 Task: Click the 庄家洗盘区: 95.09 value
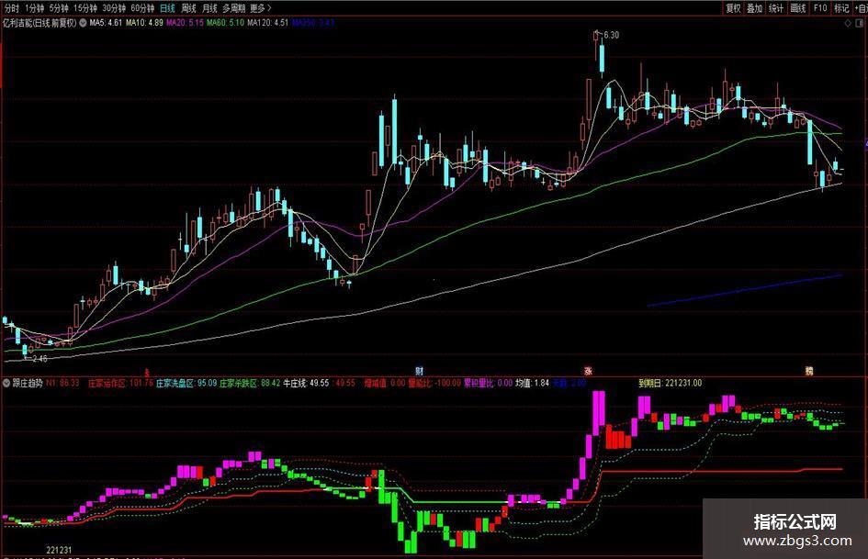(x=186, y=383)
